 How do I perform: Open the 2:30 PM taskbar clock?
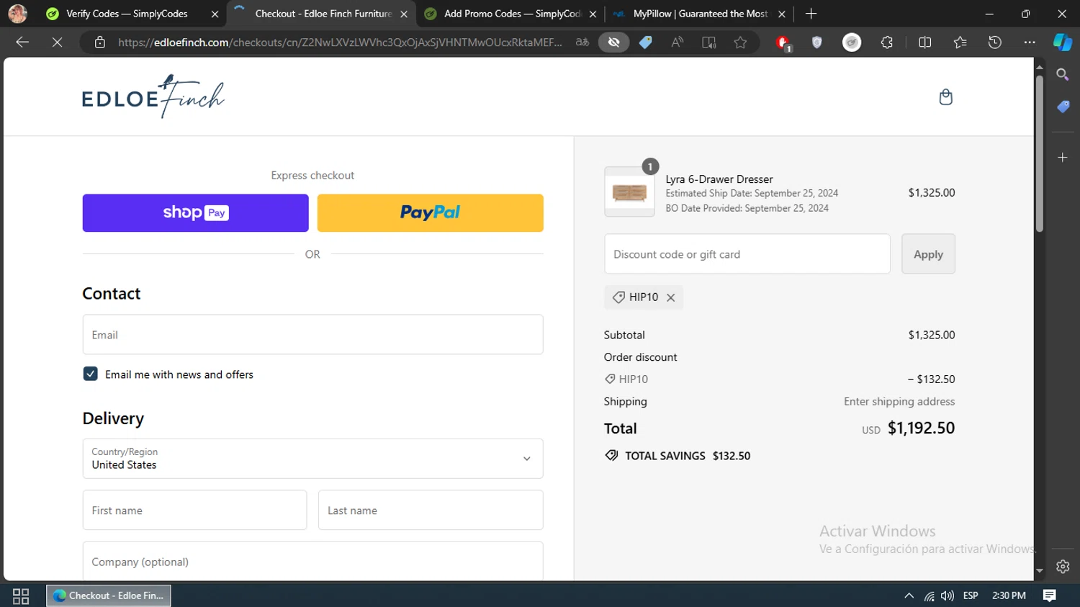1009,595
